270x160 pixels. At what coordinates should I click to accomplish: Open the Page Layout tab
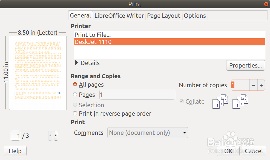tap(164, 16)
